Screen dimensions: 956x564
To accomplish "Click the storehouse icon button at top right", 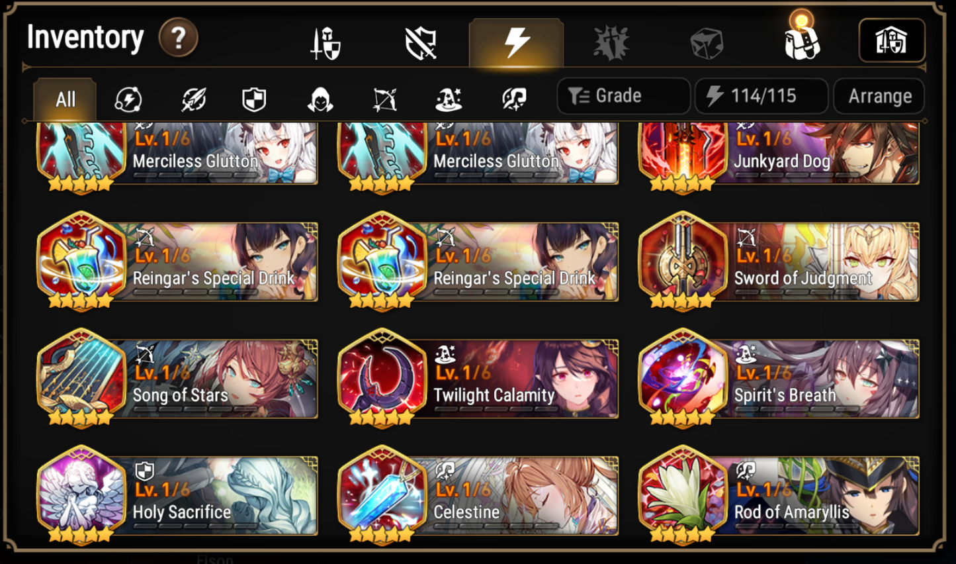I will [891, 40].
